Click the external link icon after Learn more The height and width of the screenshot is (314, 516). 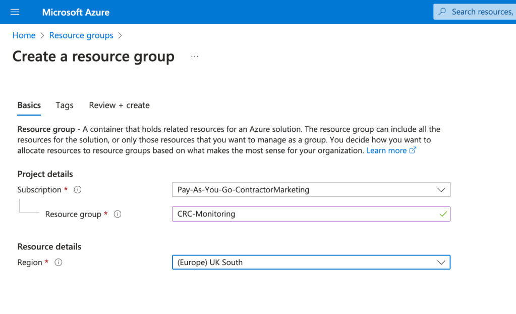pos(413,150)
